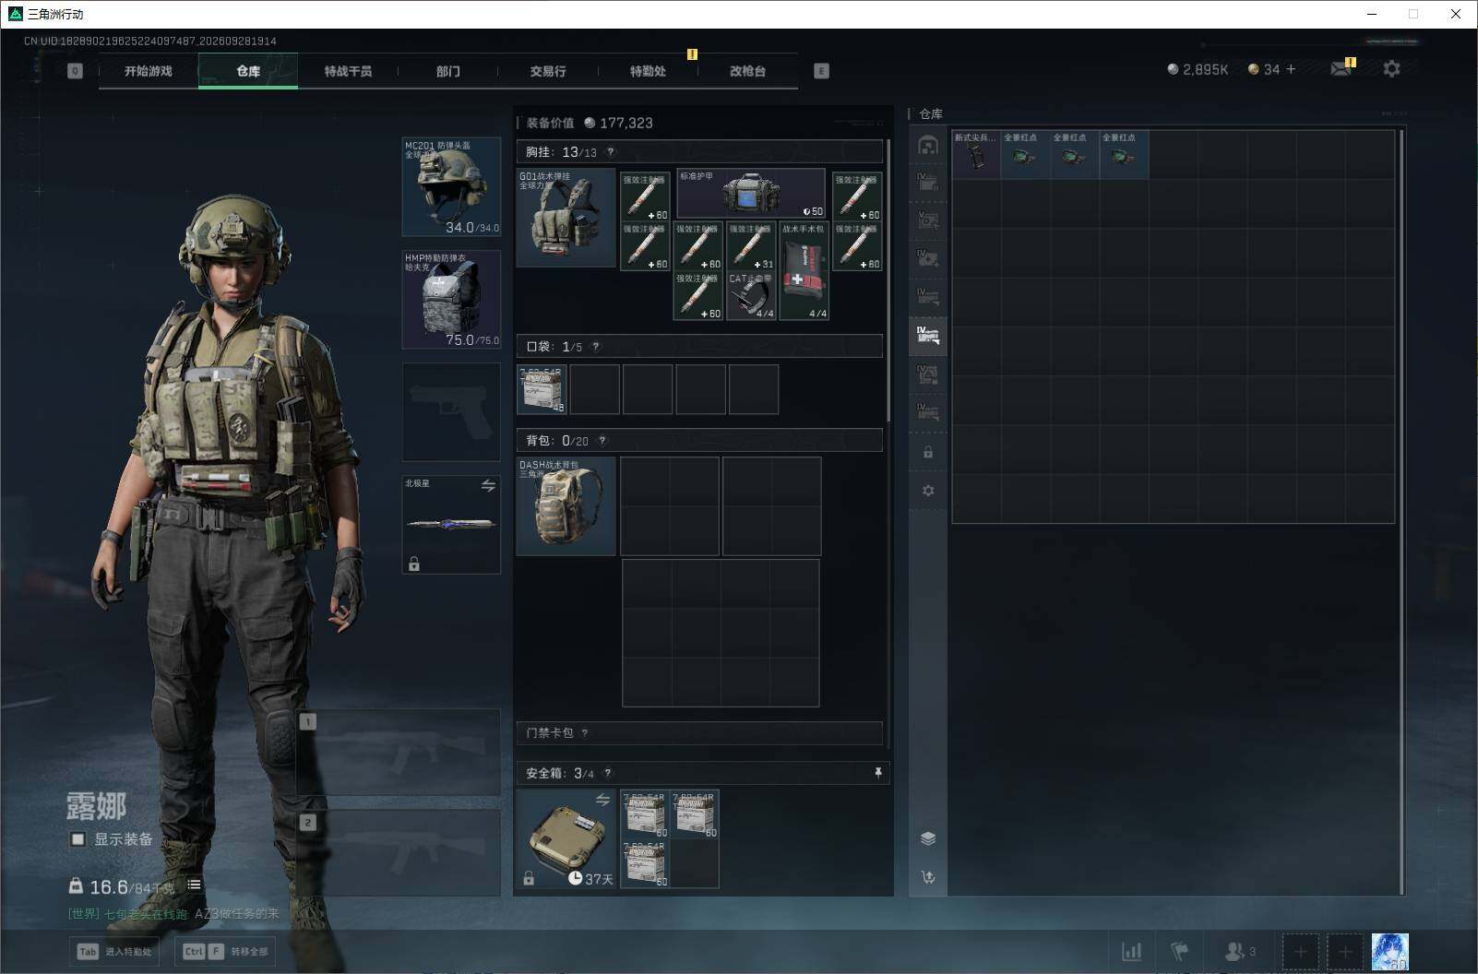
Task: Click the highlighted warehouse category icon
Action: (x=928, y=335)
